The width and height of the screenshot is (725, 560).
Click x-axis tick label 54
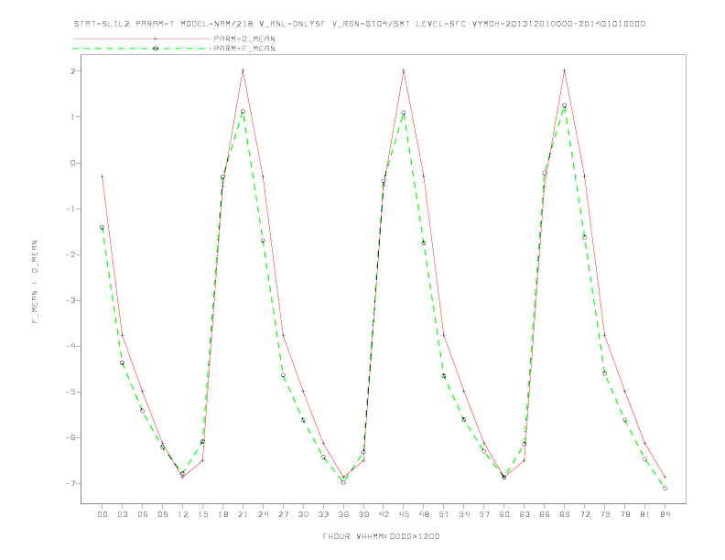coord(464,514)
